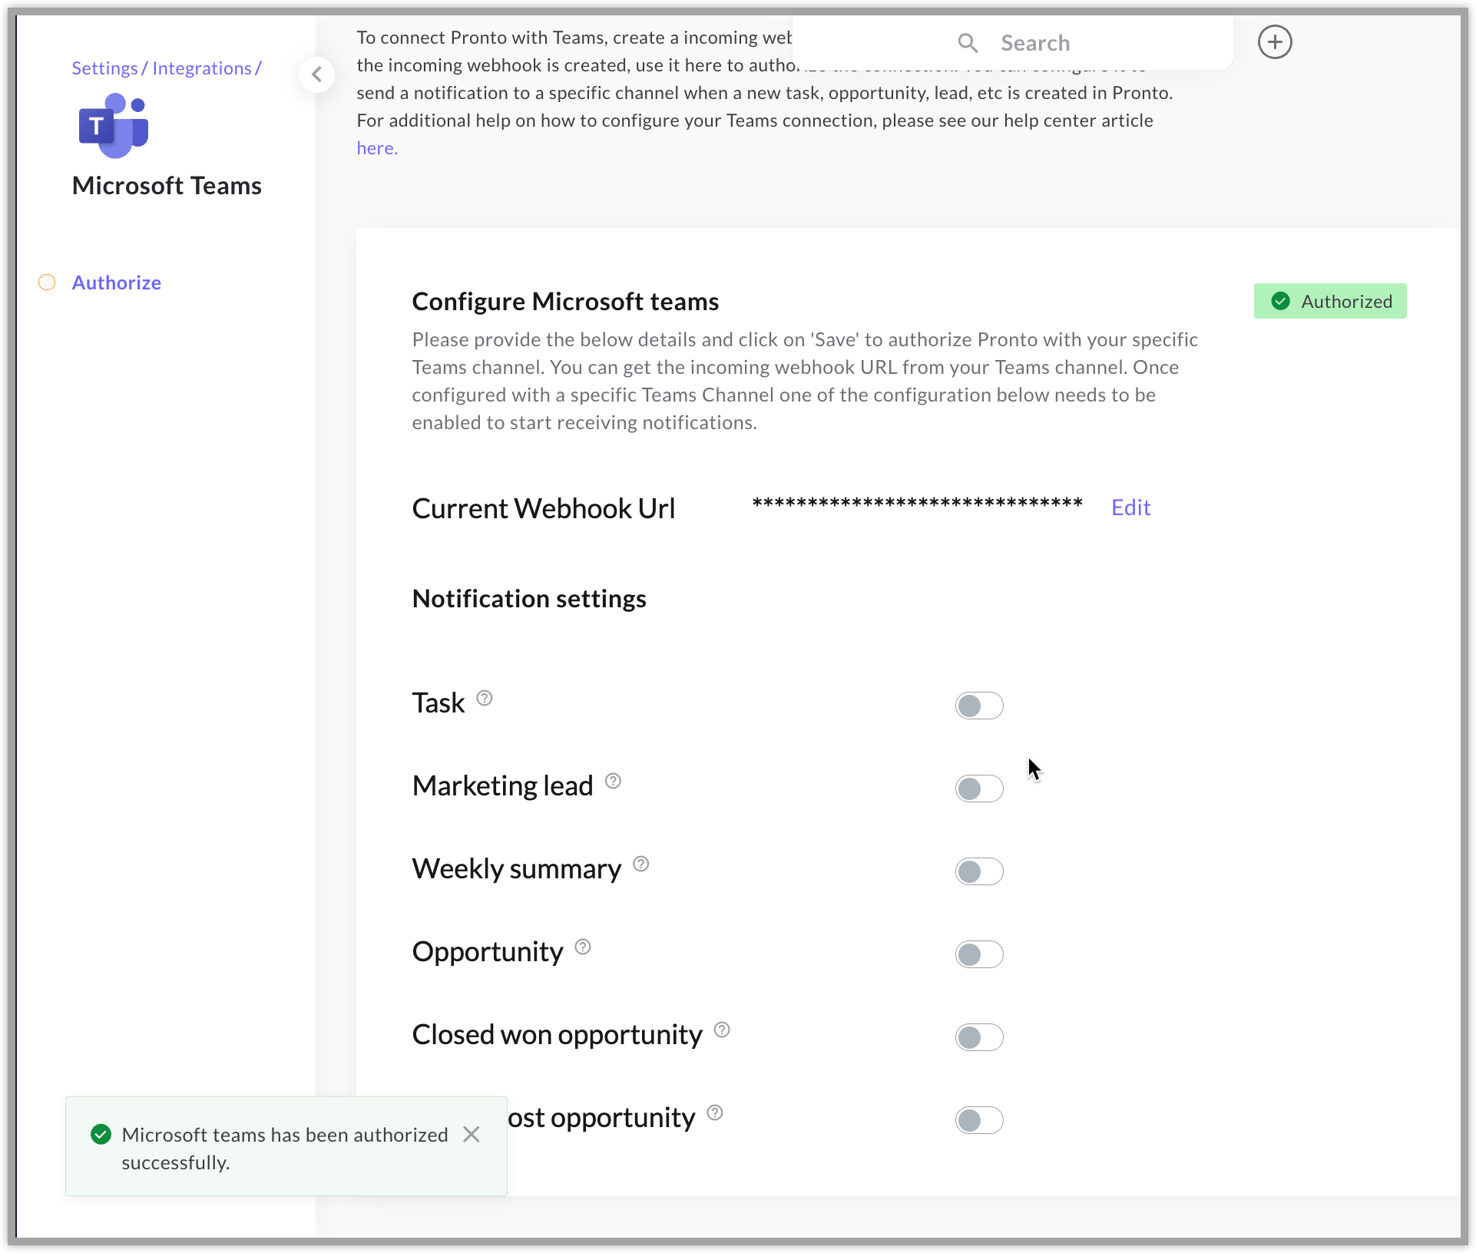The width and height of the screenshot is (1476, 1253).
Task: Open help tooltip next to lost opportunity
Action: point(715,1112)
